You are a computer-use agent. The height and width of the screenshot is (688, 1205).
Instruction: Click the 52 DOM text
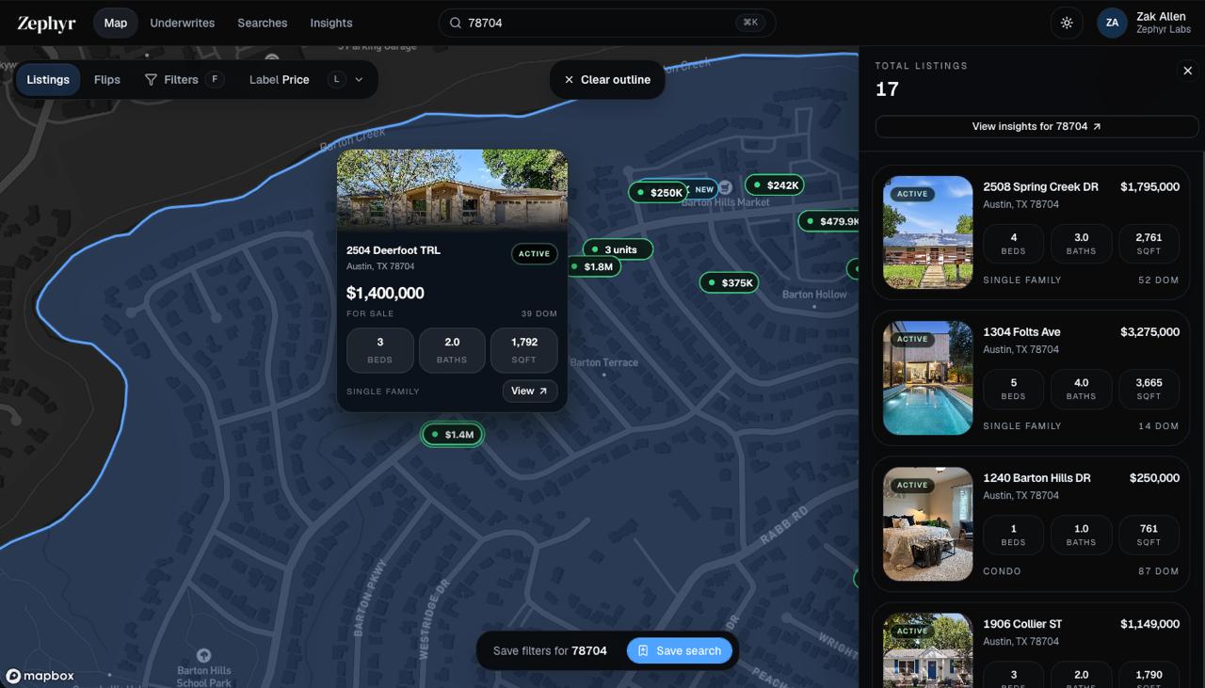(x=1158, y=280)
